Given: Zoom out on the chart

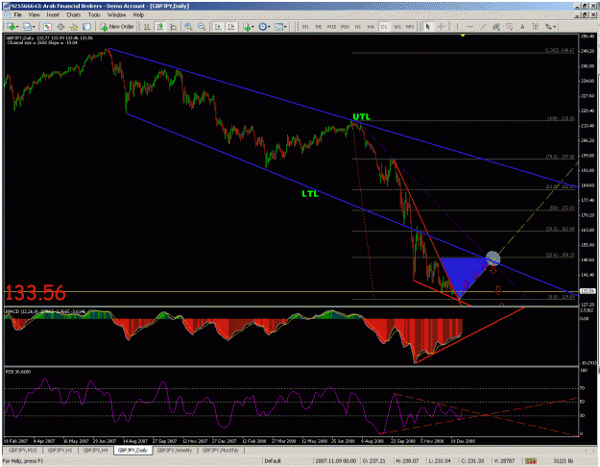Looking at the screenshot, I should (x=202, y=27).
